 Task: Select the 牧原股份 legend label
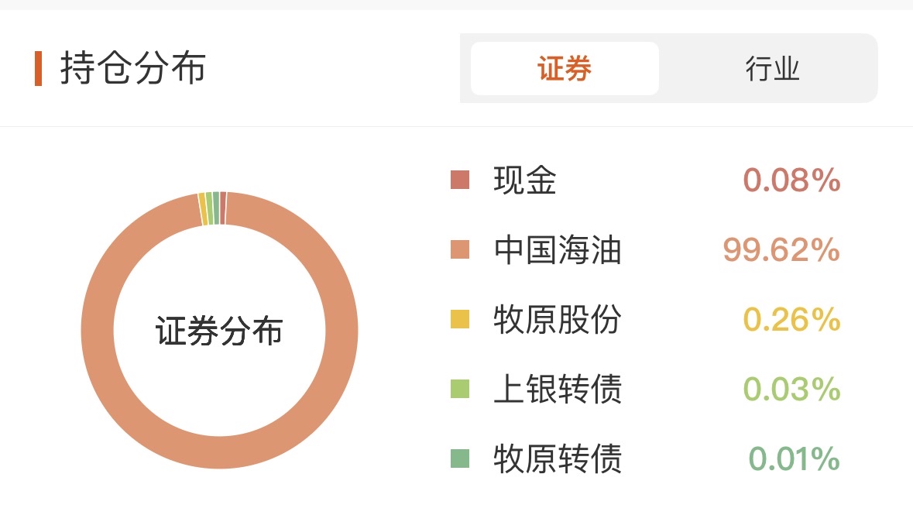558,319
